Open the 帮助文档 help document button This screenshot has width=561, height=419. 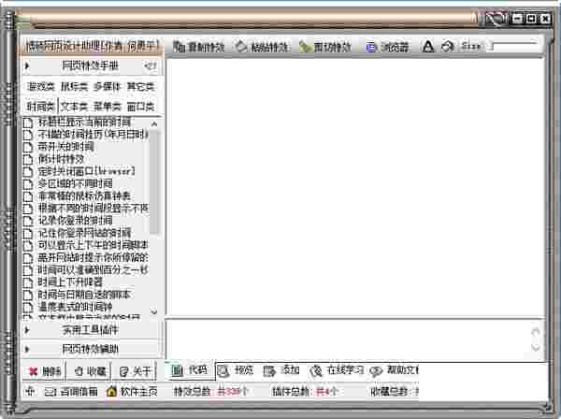click(x=394, y=370)
